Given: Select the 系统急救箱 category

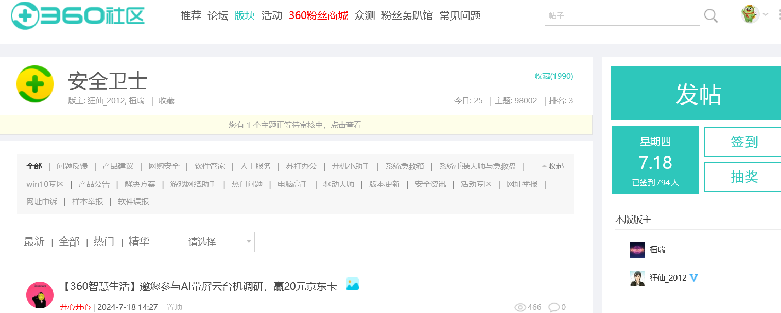Looking at the screenshot, I should tap(405, 166).
